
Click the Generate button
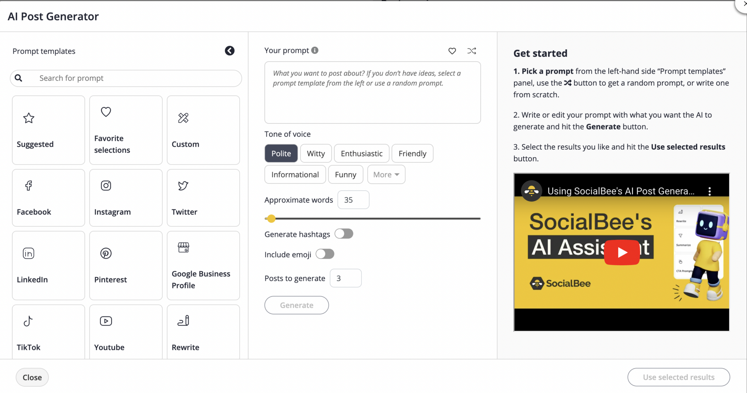click(296, 305)
